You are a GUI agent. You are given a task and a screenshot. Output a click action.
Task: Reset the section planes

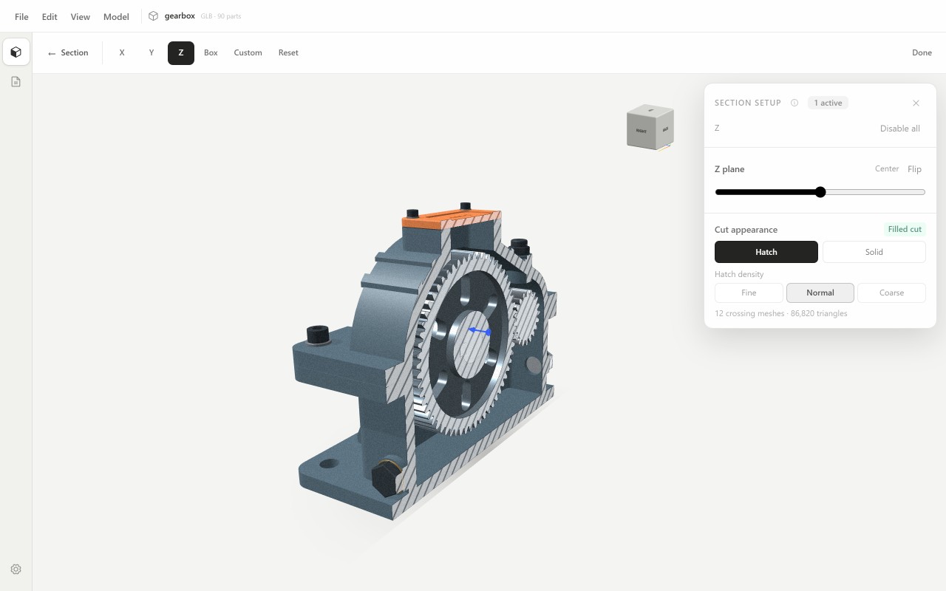288,52
